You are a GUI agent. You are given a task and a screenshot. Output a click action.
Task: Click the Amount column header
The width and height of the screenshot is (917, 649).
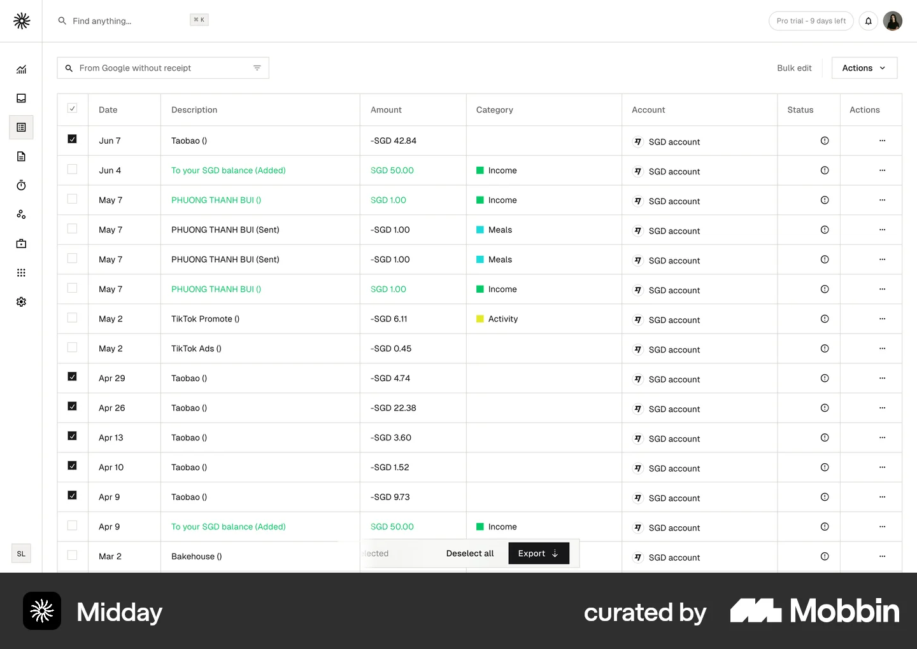[x=386, y=110]
